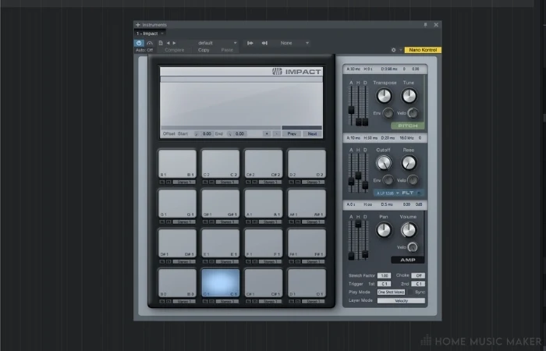The image size is (546, 351).
Task: Click the remove sample minus button
Action: click(276, 133)
